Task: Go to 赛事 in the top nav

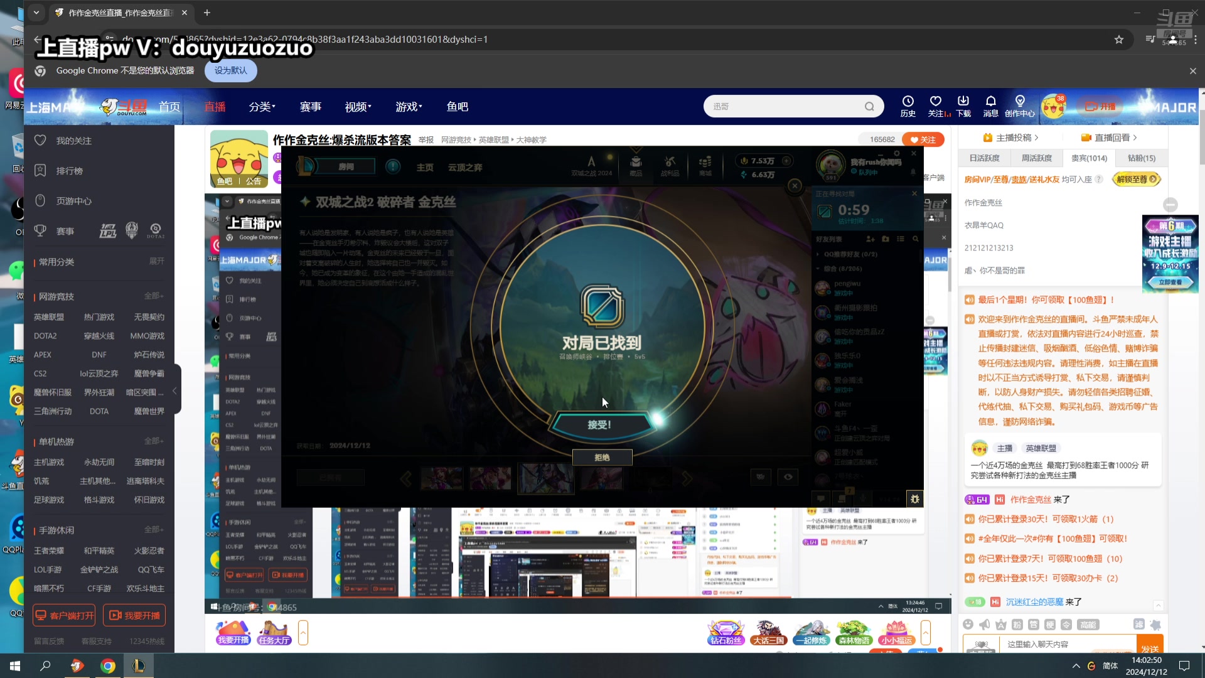Action: (311, 107)
